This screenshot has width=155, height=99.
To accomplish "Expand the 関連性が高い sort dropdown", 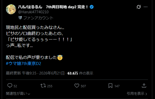I will [x=18, y=94].
